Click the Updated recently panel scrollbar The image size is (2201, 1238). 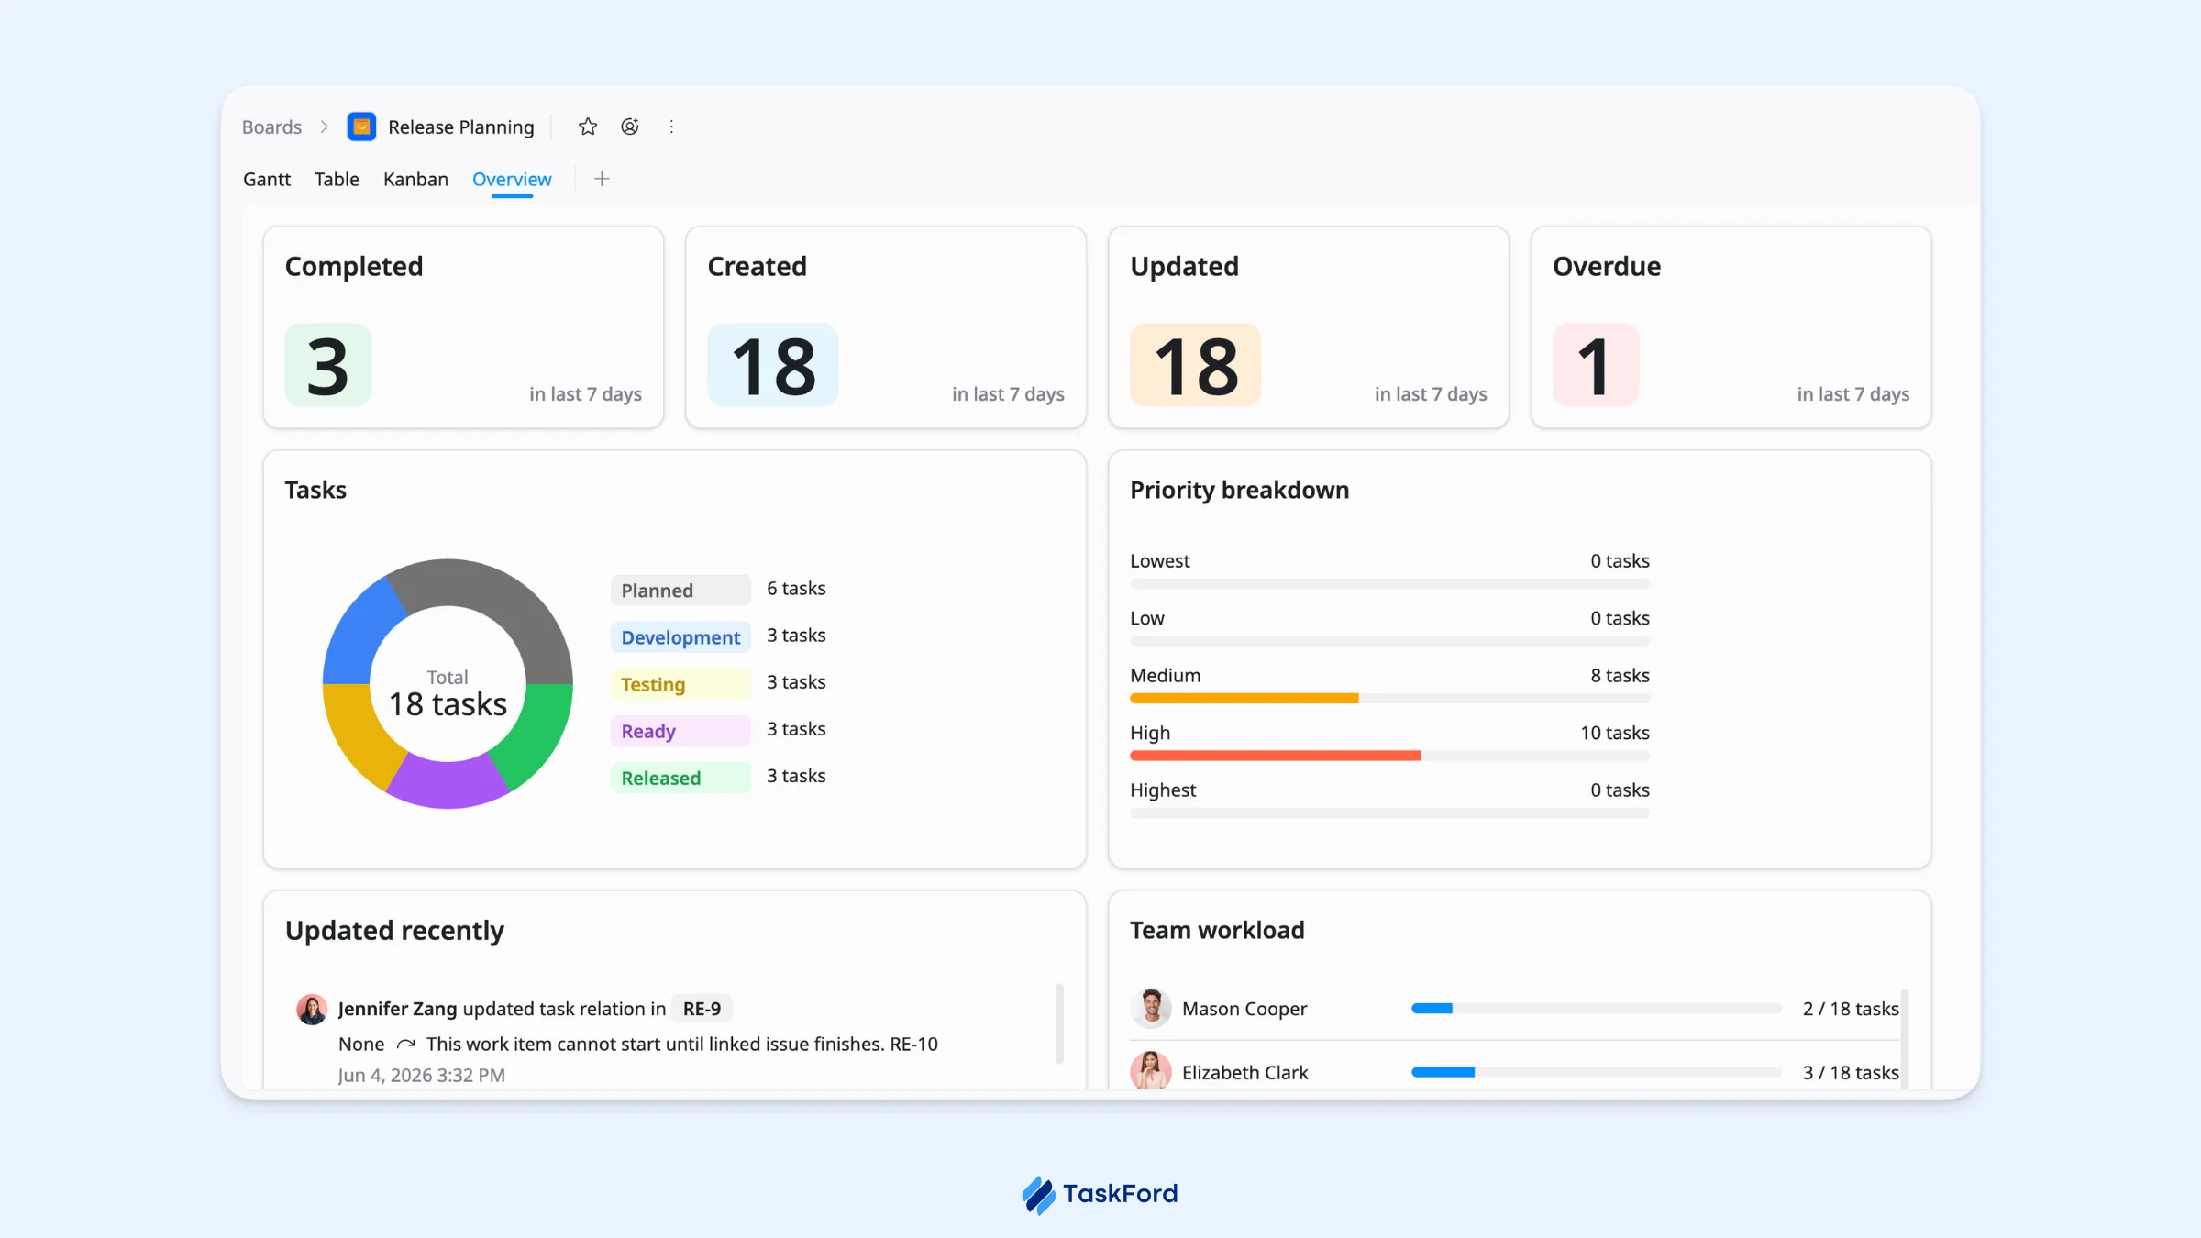pyautogui.click(x=1059, y=1023)
